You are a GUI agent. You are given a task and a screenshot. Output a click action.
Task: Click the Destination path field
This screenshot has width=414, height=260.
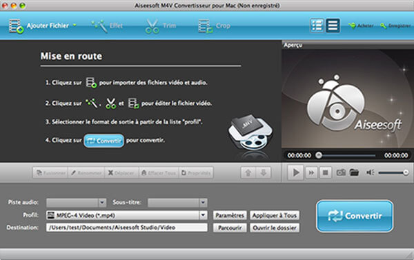coord(127,228)
